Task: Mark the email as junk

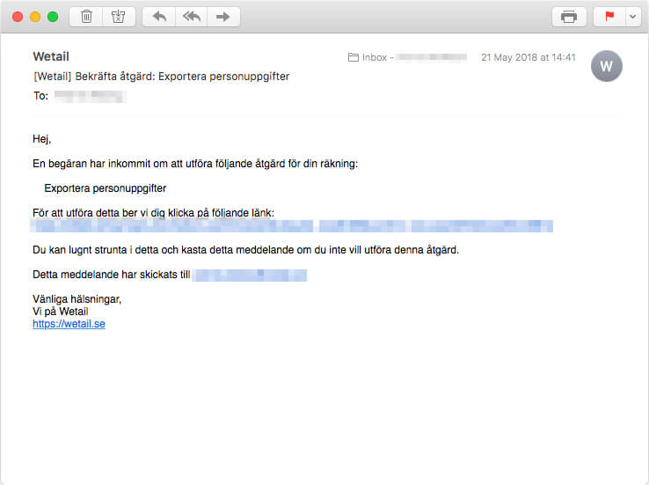Action: point(117,17)
